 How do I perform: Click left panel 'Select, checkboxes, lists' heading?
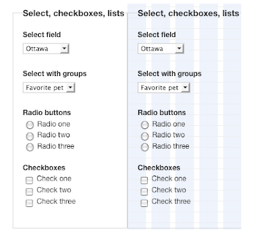[73, 13]
